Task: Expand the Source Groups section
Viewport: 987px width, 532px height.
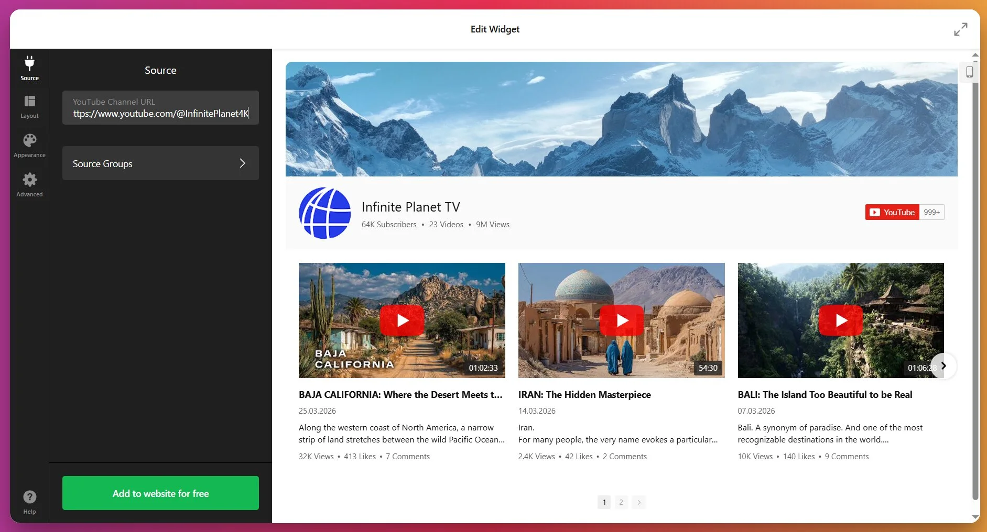Action: tap(160, 163)
